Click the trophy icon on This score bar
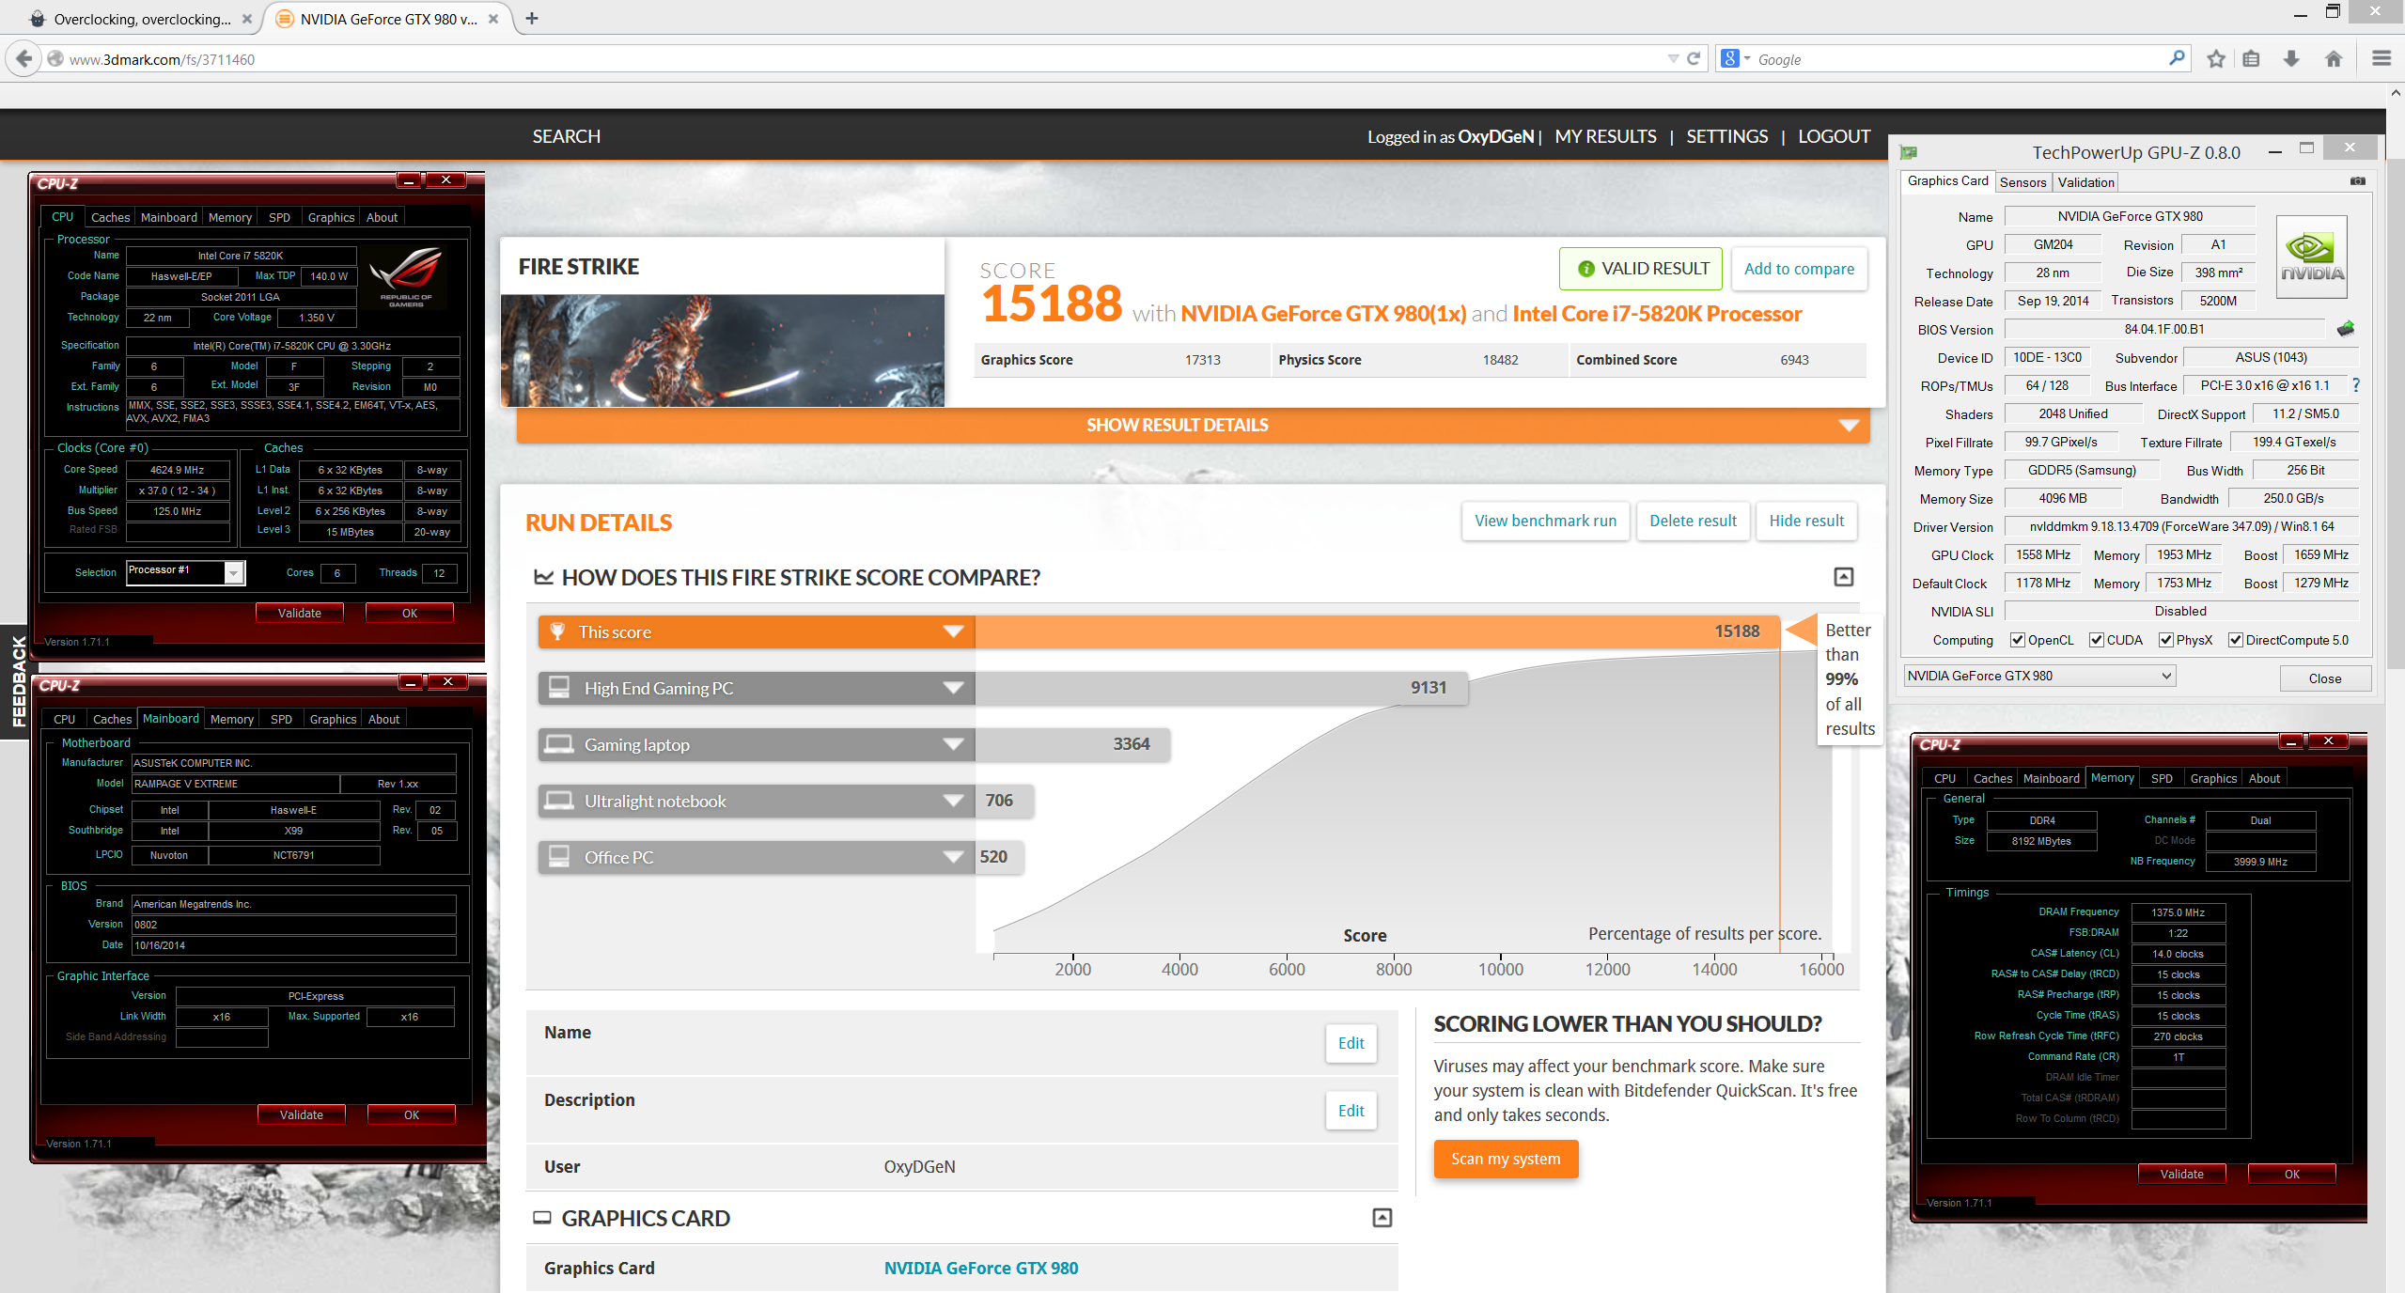 point(557,631)
